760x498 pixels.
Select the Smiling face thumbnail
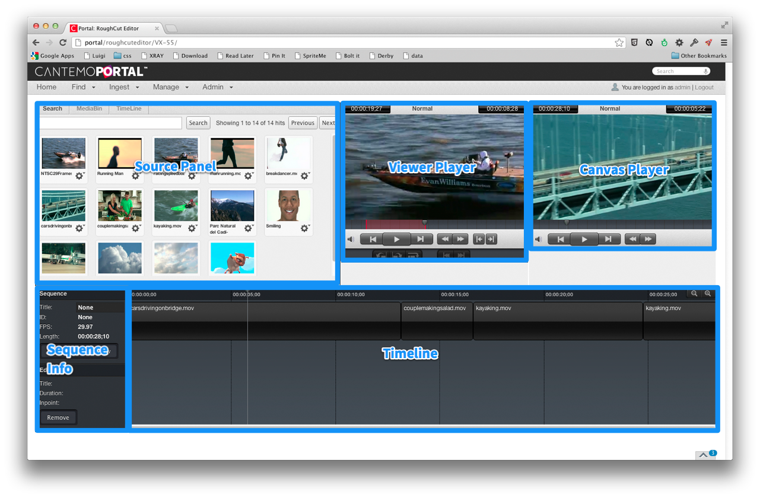[289, 206]
